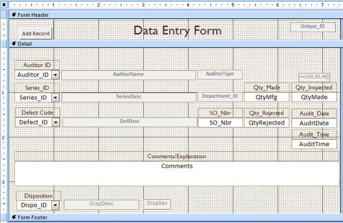Select the DispDesc text box
This screenshot has width=343, height=223.
[101, 205]
